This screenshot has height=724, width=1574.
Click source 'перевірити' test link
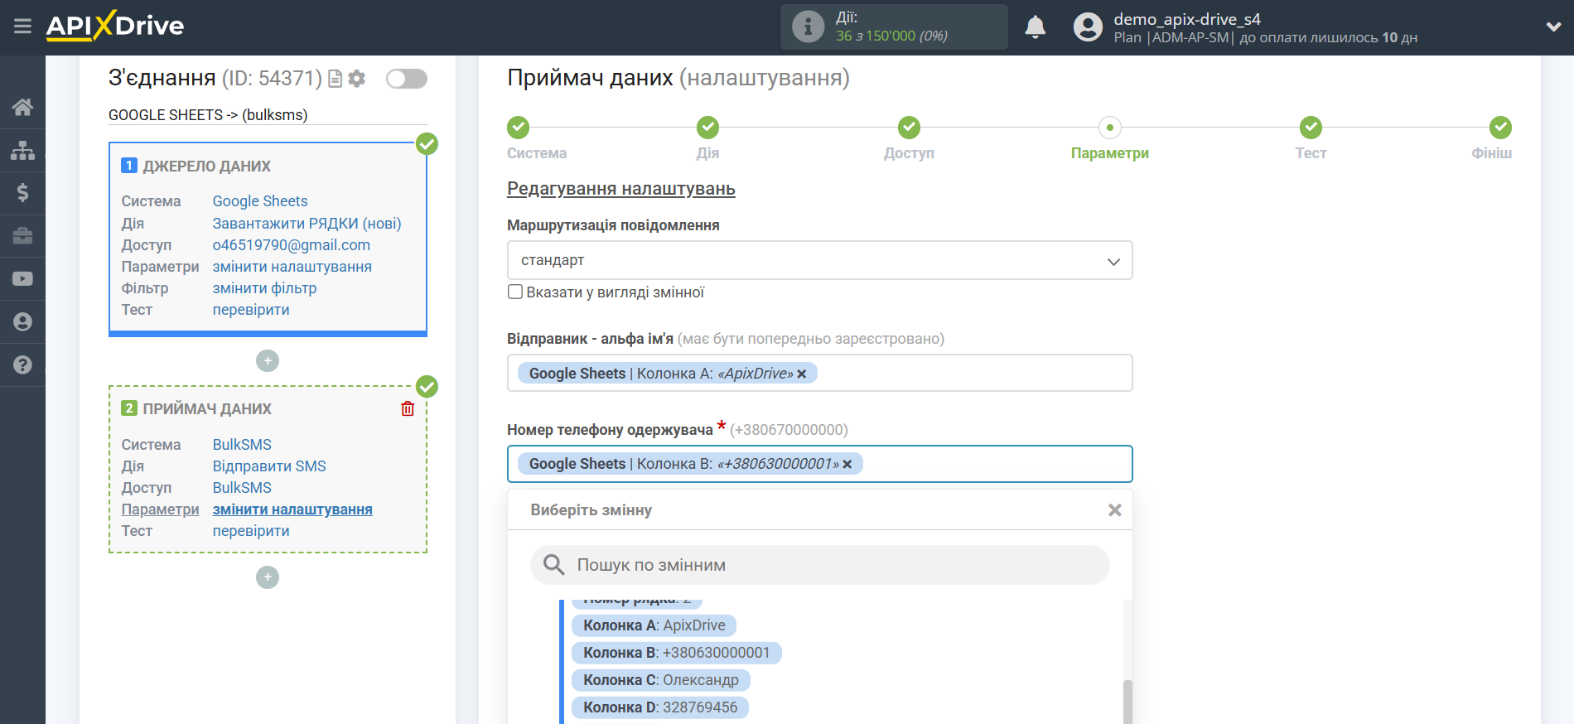[251, 310]
